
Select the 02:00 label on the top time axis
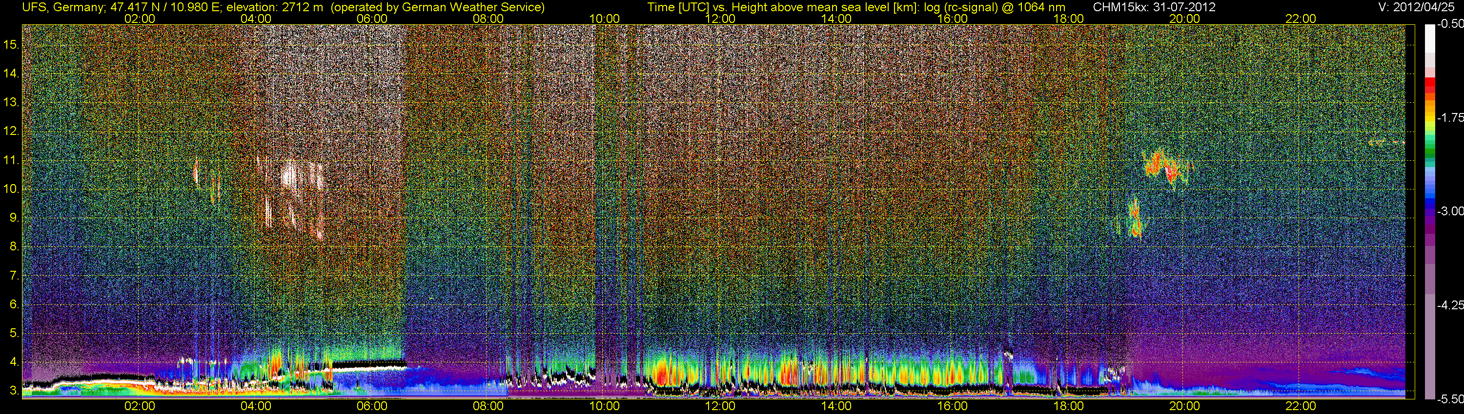[x=139, y=19]
